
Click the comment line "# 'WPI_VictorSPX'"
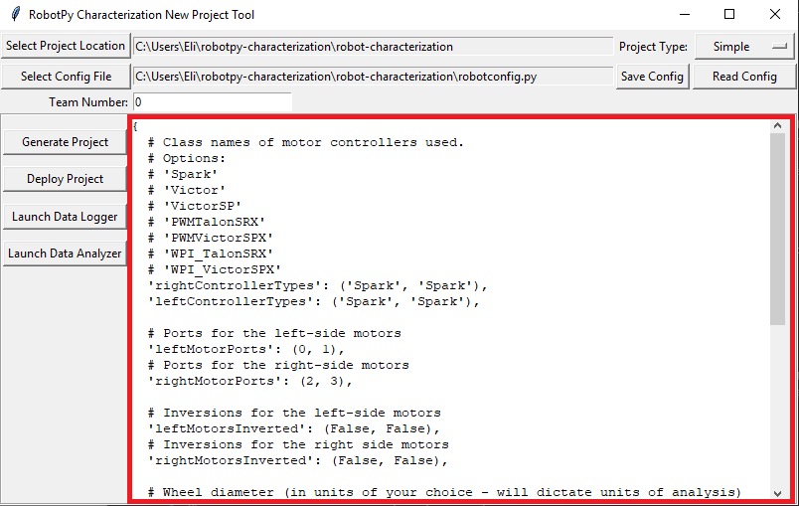pos(215,269)
